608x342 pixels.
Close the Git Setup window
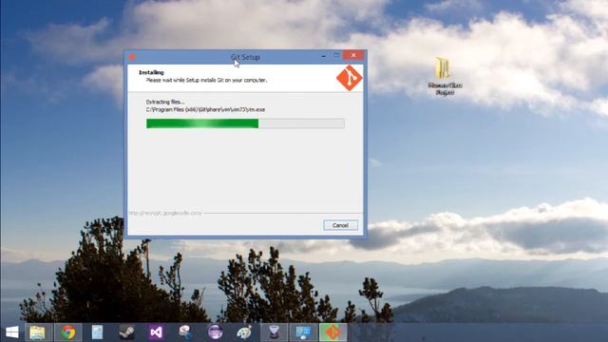353,55
